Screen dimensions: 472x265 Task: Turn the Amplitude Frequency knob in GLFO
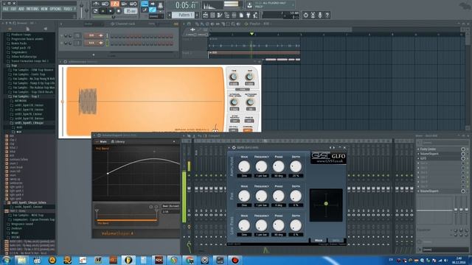click(x=261, y=166)
